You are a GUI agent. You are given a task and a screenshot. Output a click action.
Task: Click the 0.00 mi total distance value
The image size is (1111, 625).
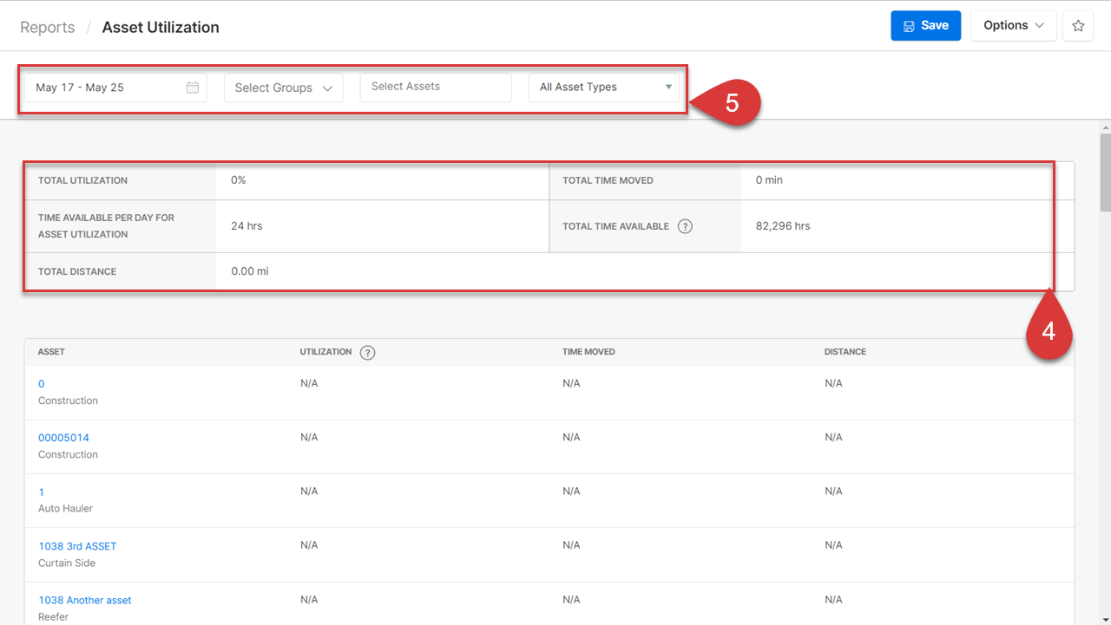[250, 271]
